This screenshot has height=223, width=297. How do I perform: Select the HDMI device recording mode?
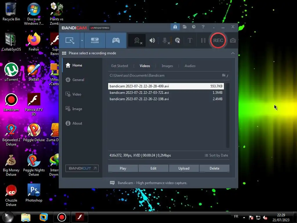tap(95, 40)
